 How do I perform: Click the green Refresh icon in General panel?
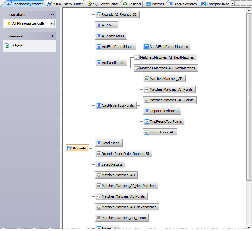click(x=7, y=46)
